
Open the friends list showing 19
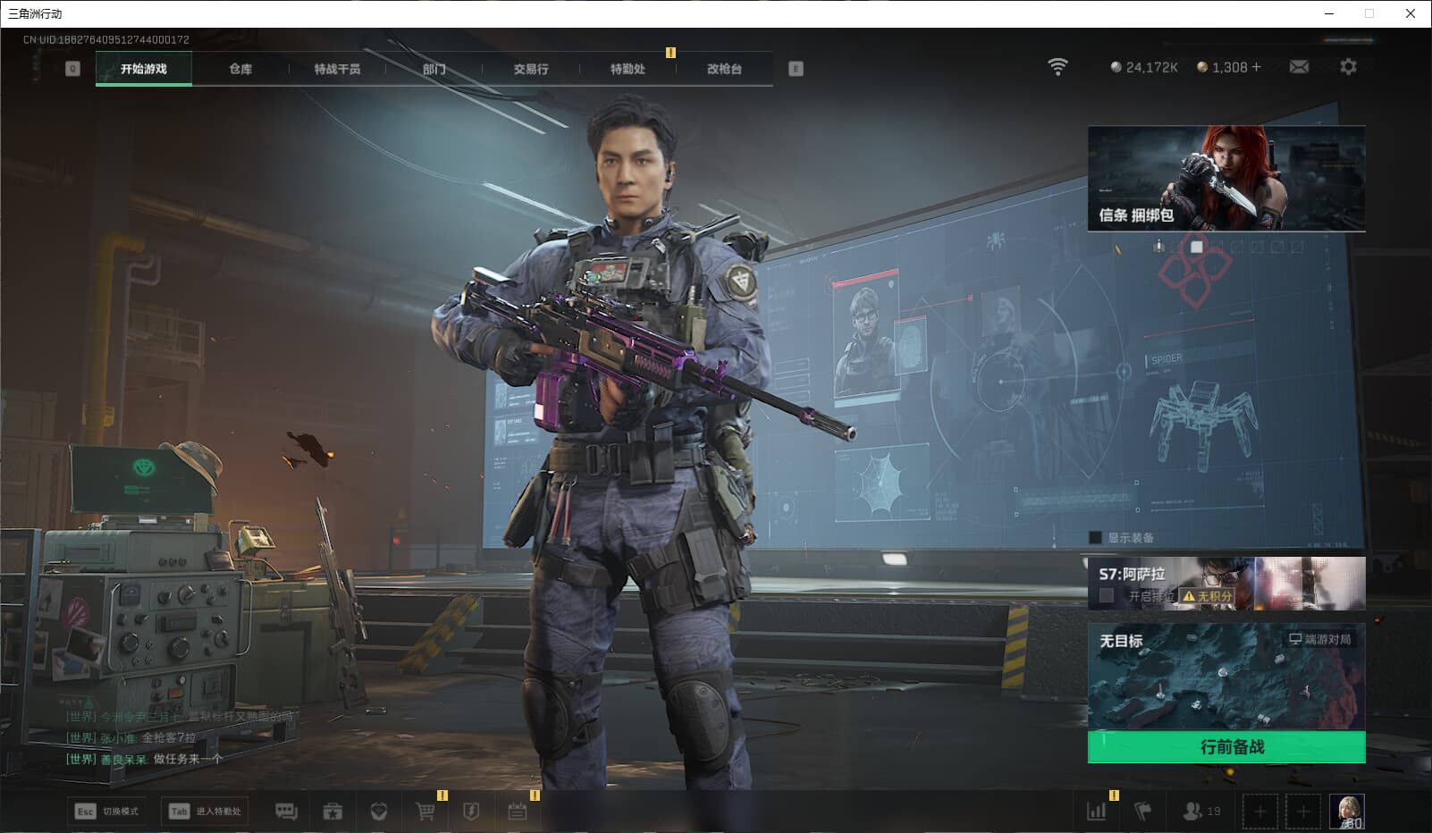point(1201,812)
